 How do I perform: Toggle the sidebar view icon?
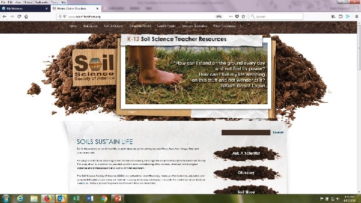pyautogui.click(x=340, y=17)
